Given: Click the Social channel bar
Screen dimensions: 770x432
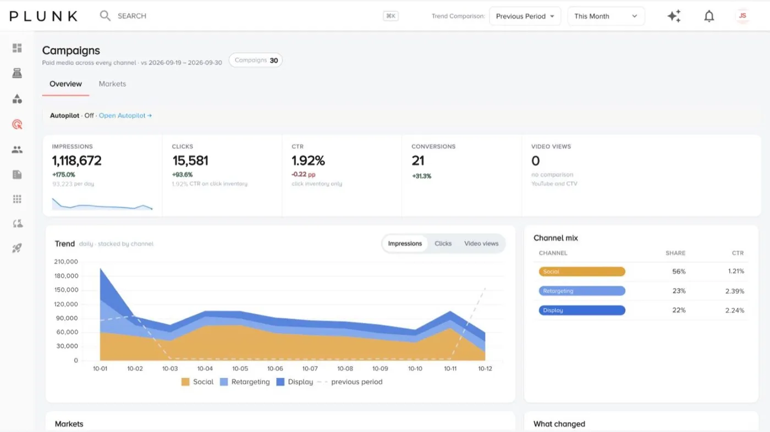Looking at the screenshot, I should tap(582, 272).
